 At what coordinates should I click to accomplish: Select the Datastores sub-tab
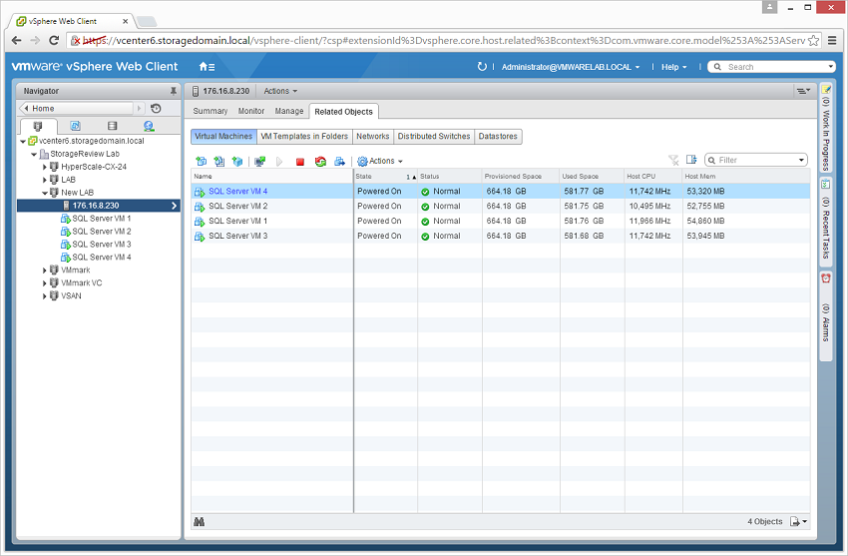[498, 137]
